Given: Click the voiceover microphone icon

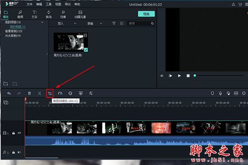Looking at the screenshot, I should coord(220,93).
